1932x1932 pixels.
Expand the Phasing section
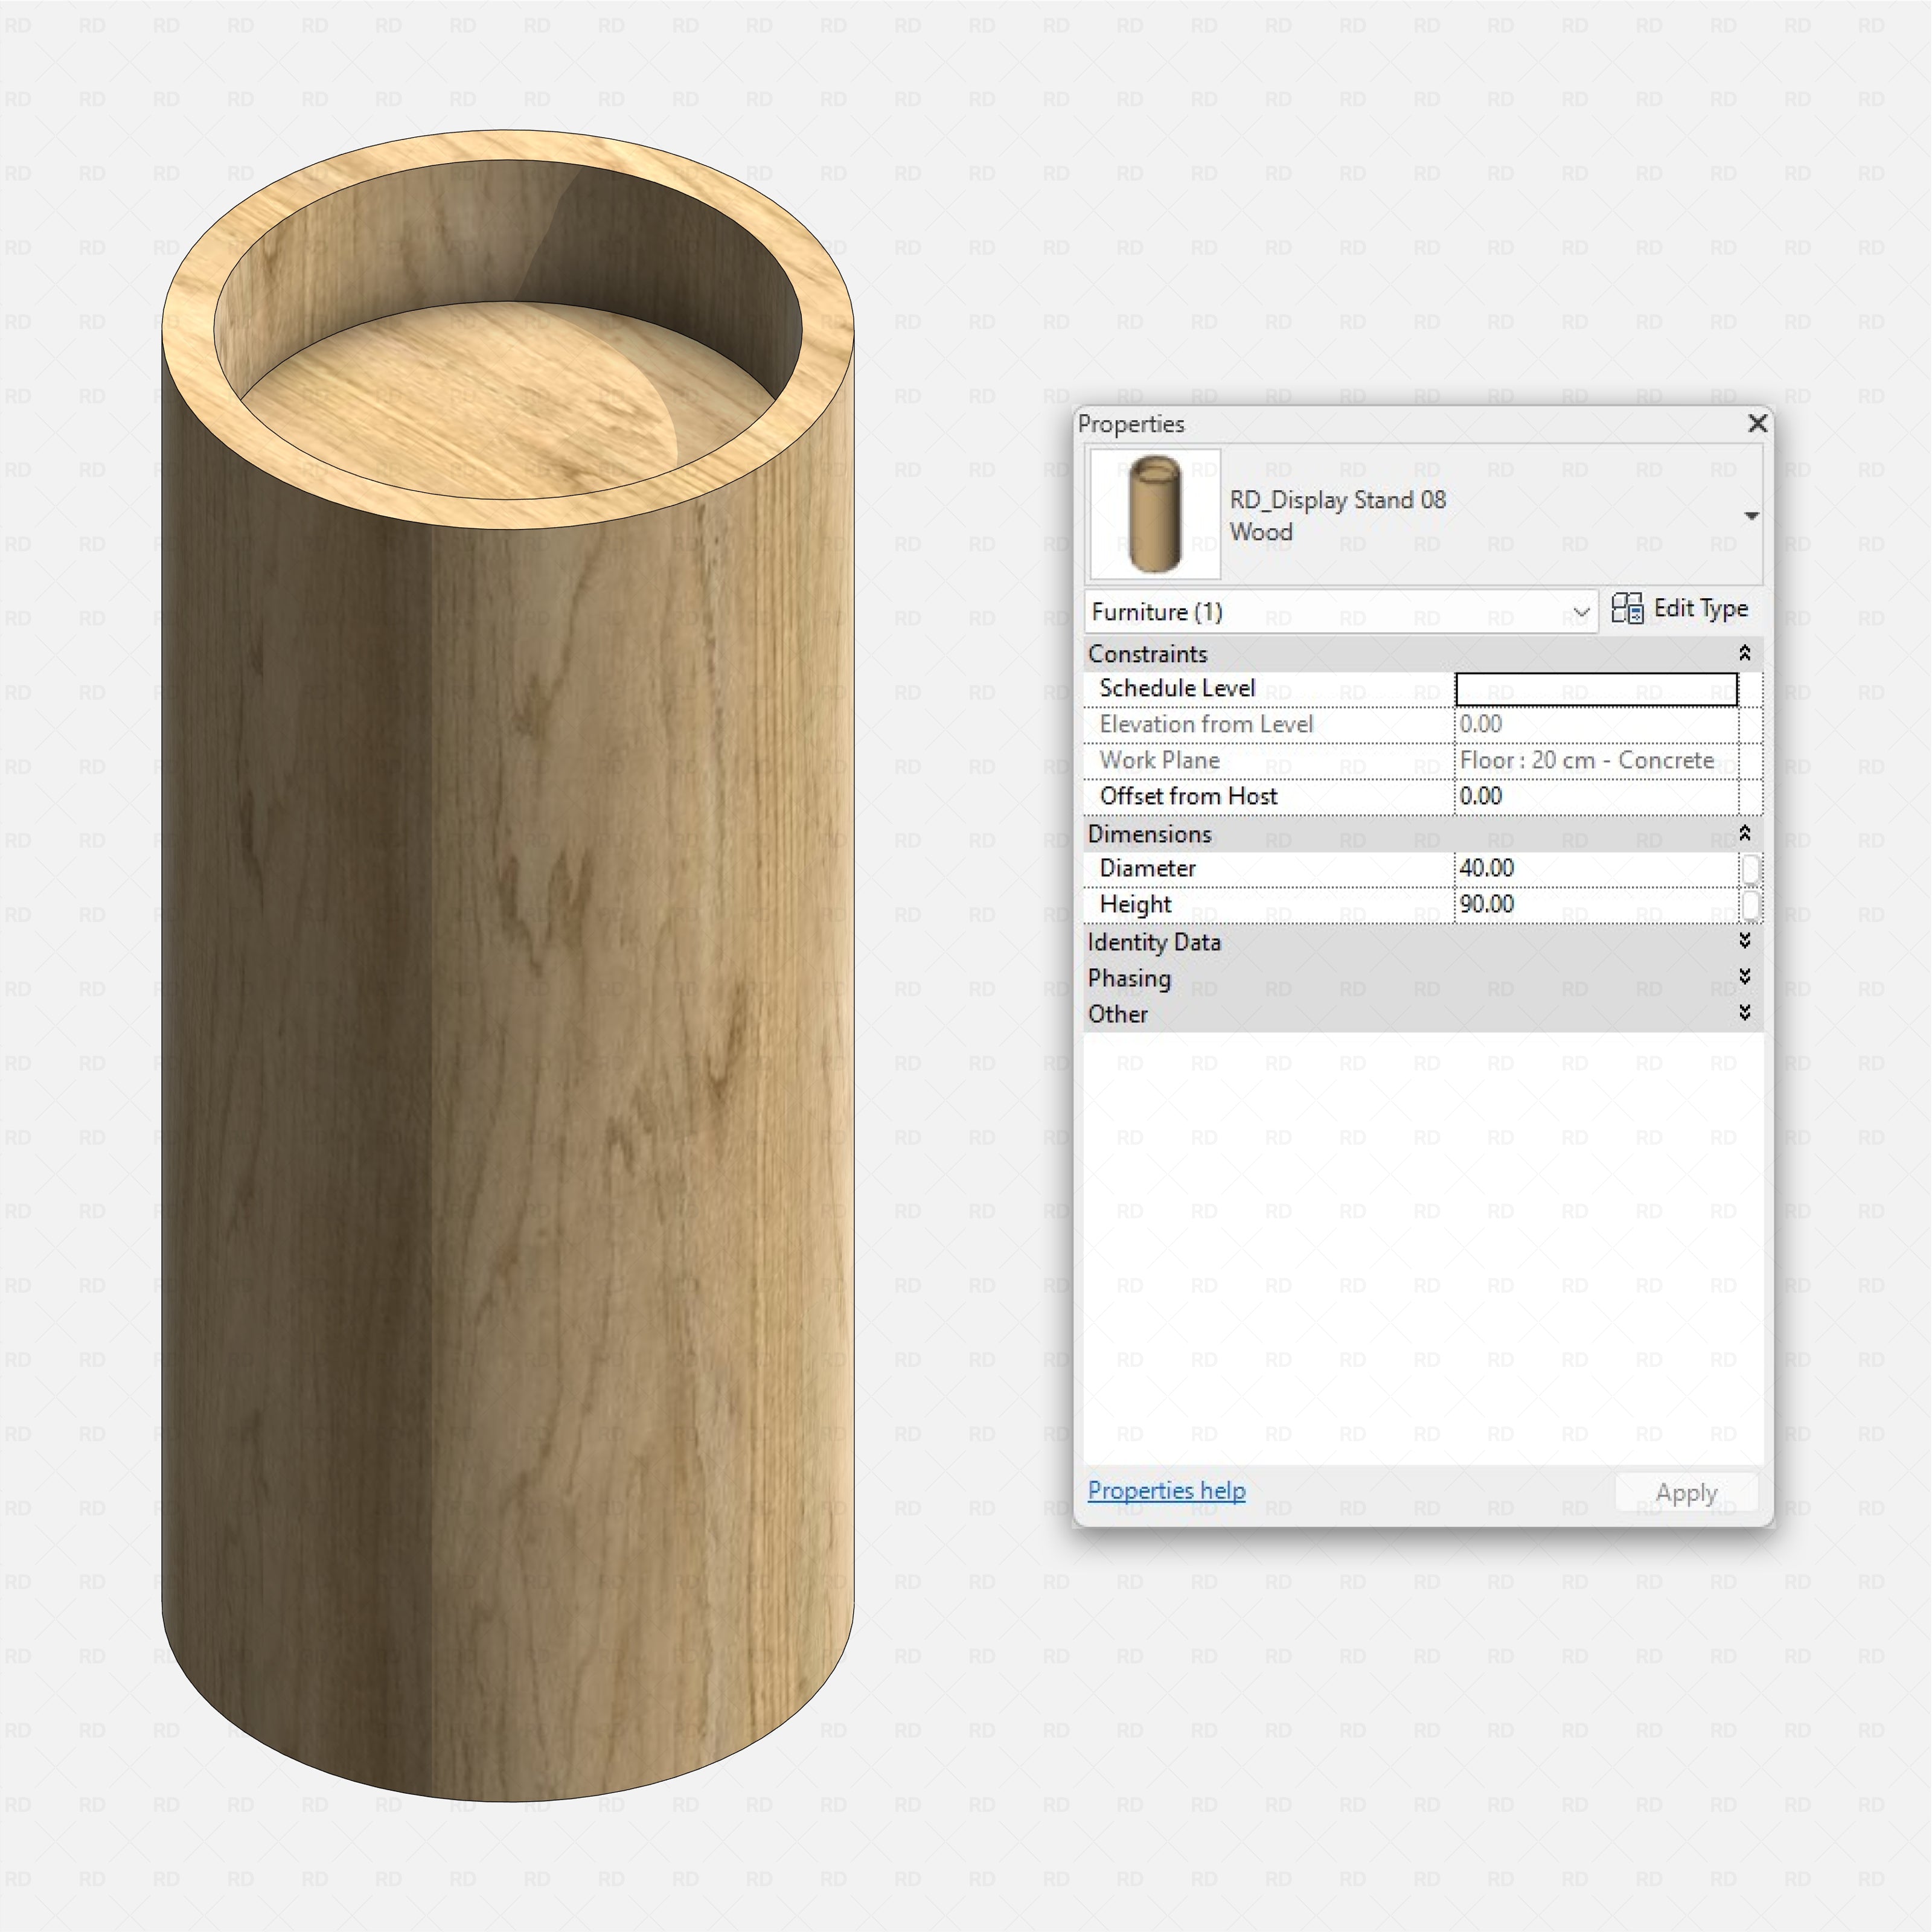(1744, 977)
